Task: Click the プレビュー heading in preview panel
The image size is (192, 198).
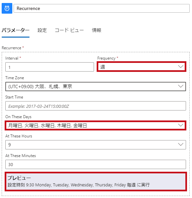Action: click(x=19, y=178)
